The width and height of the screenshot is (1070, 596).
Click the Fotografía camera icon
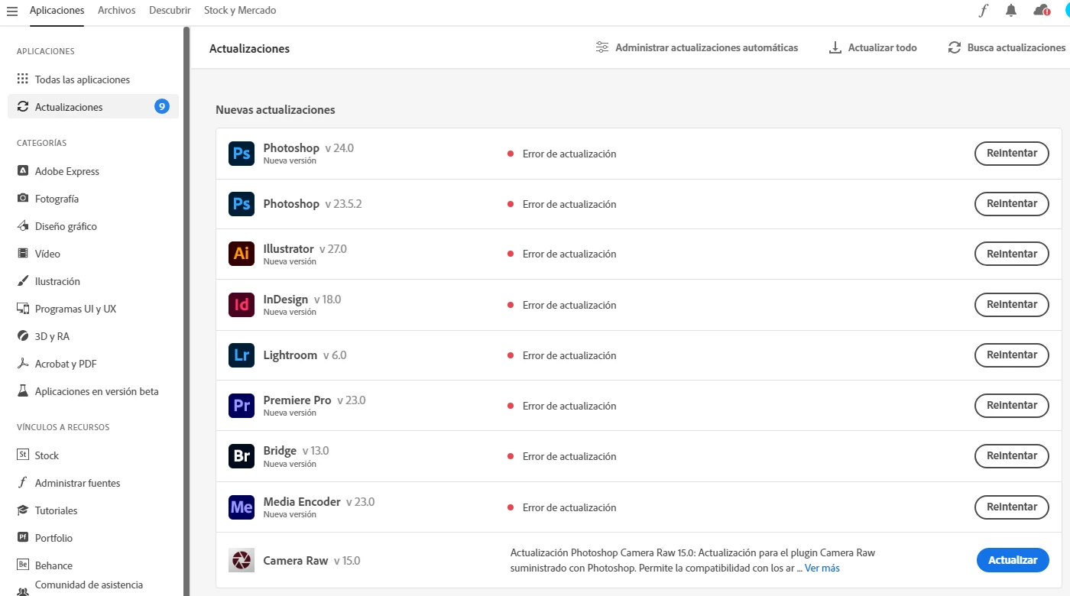[22, 199]
